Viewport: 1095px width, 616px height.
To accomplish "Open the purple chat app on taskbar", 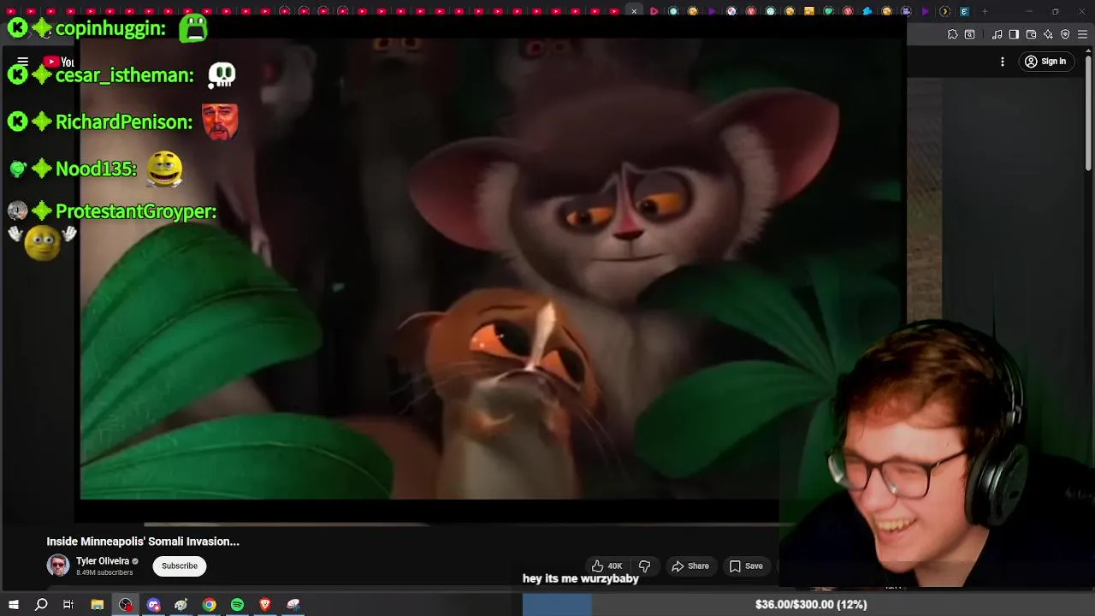I will click(x=153, y=605).
